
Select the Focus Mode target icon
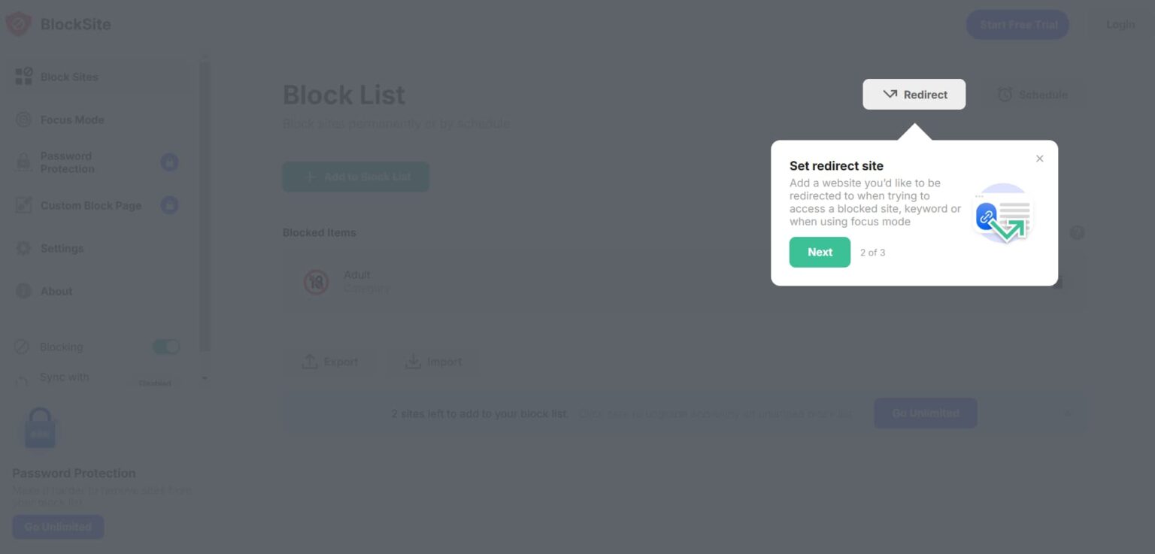pos(23,120)
